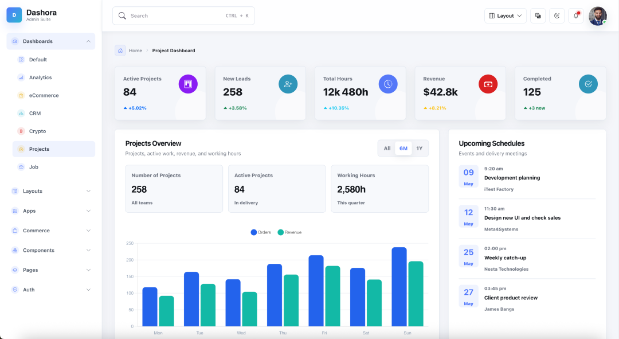Toggle dark mode moon icon
The image size is (619, 339).
(557, 16)
